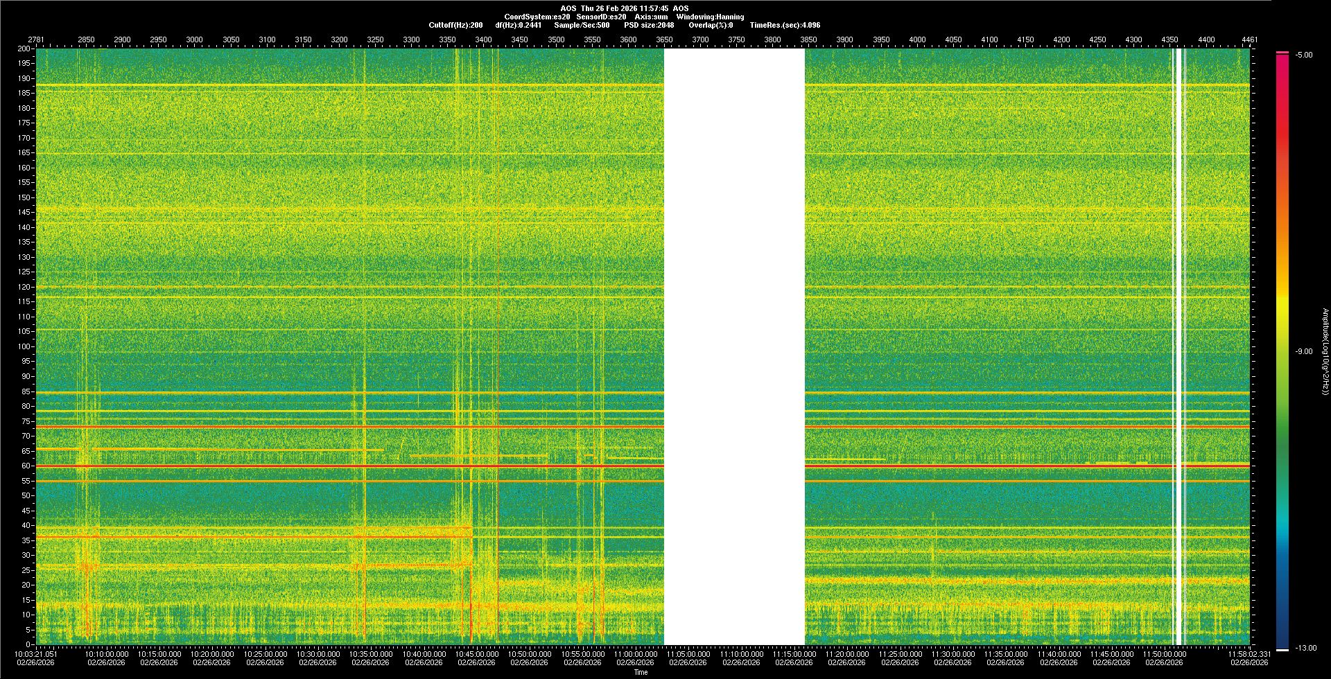Click the 11:58:02.331 end time label
This screenshot has height=679, width=1331.
coord(1249,653)
